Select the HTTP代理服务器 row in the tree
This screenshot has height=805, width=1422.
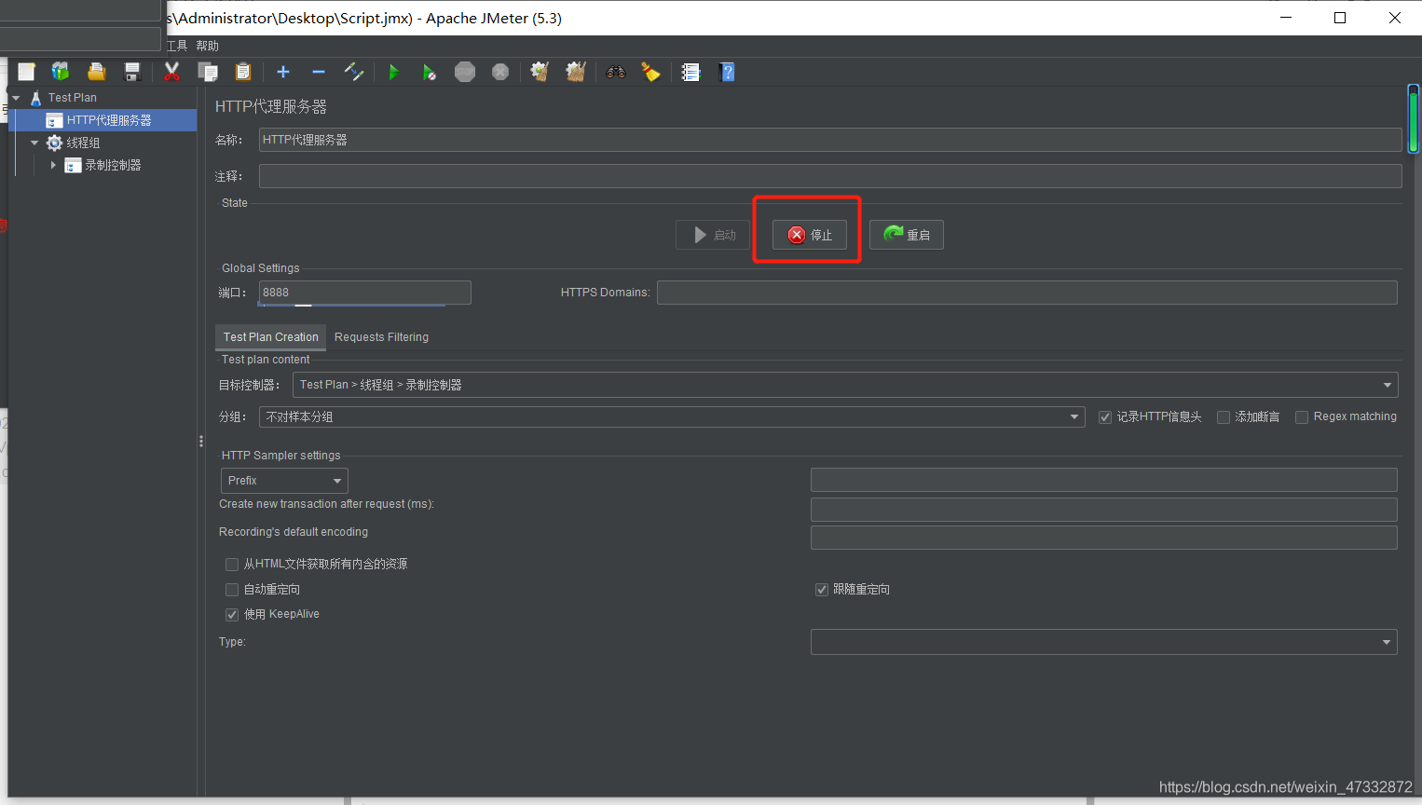(x=103, y=120)
